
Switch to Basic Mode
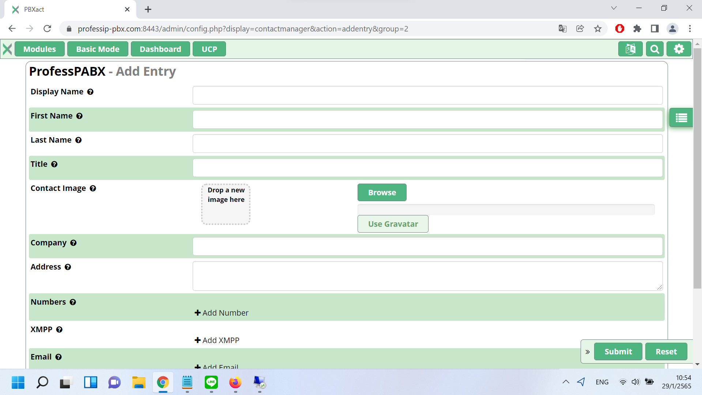coord(98,49)
